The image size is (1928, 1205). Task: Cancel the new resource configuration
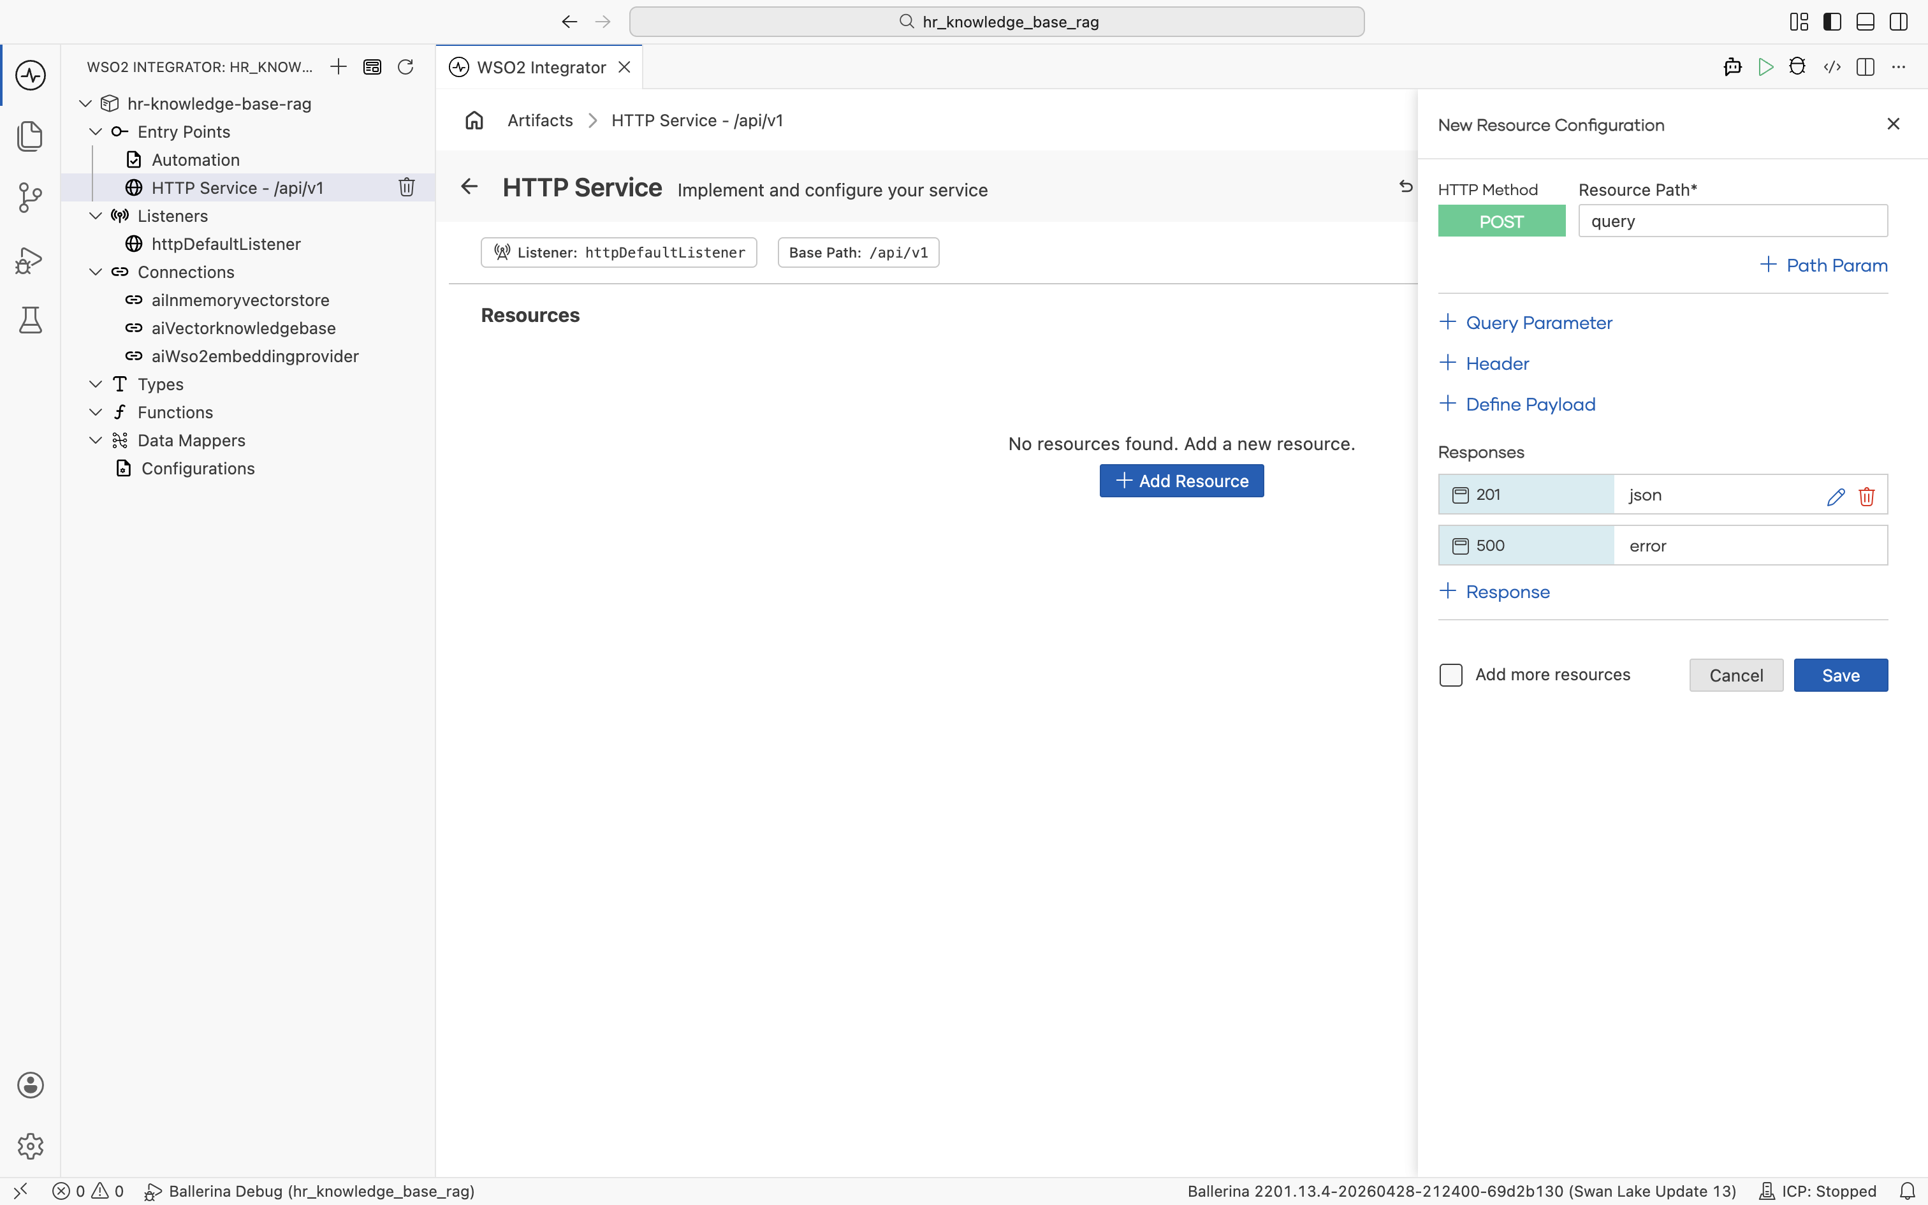(1736, 675)
